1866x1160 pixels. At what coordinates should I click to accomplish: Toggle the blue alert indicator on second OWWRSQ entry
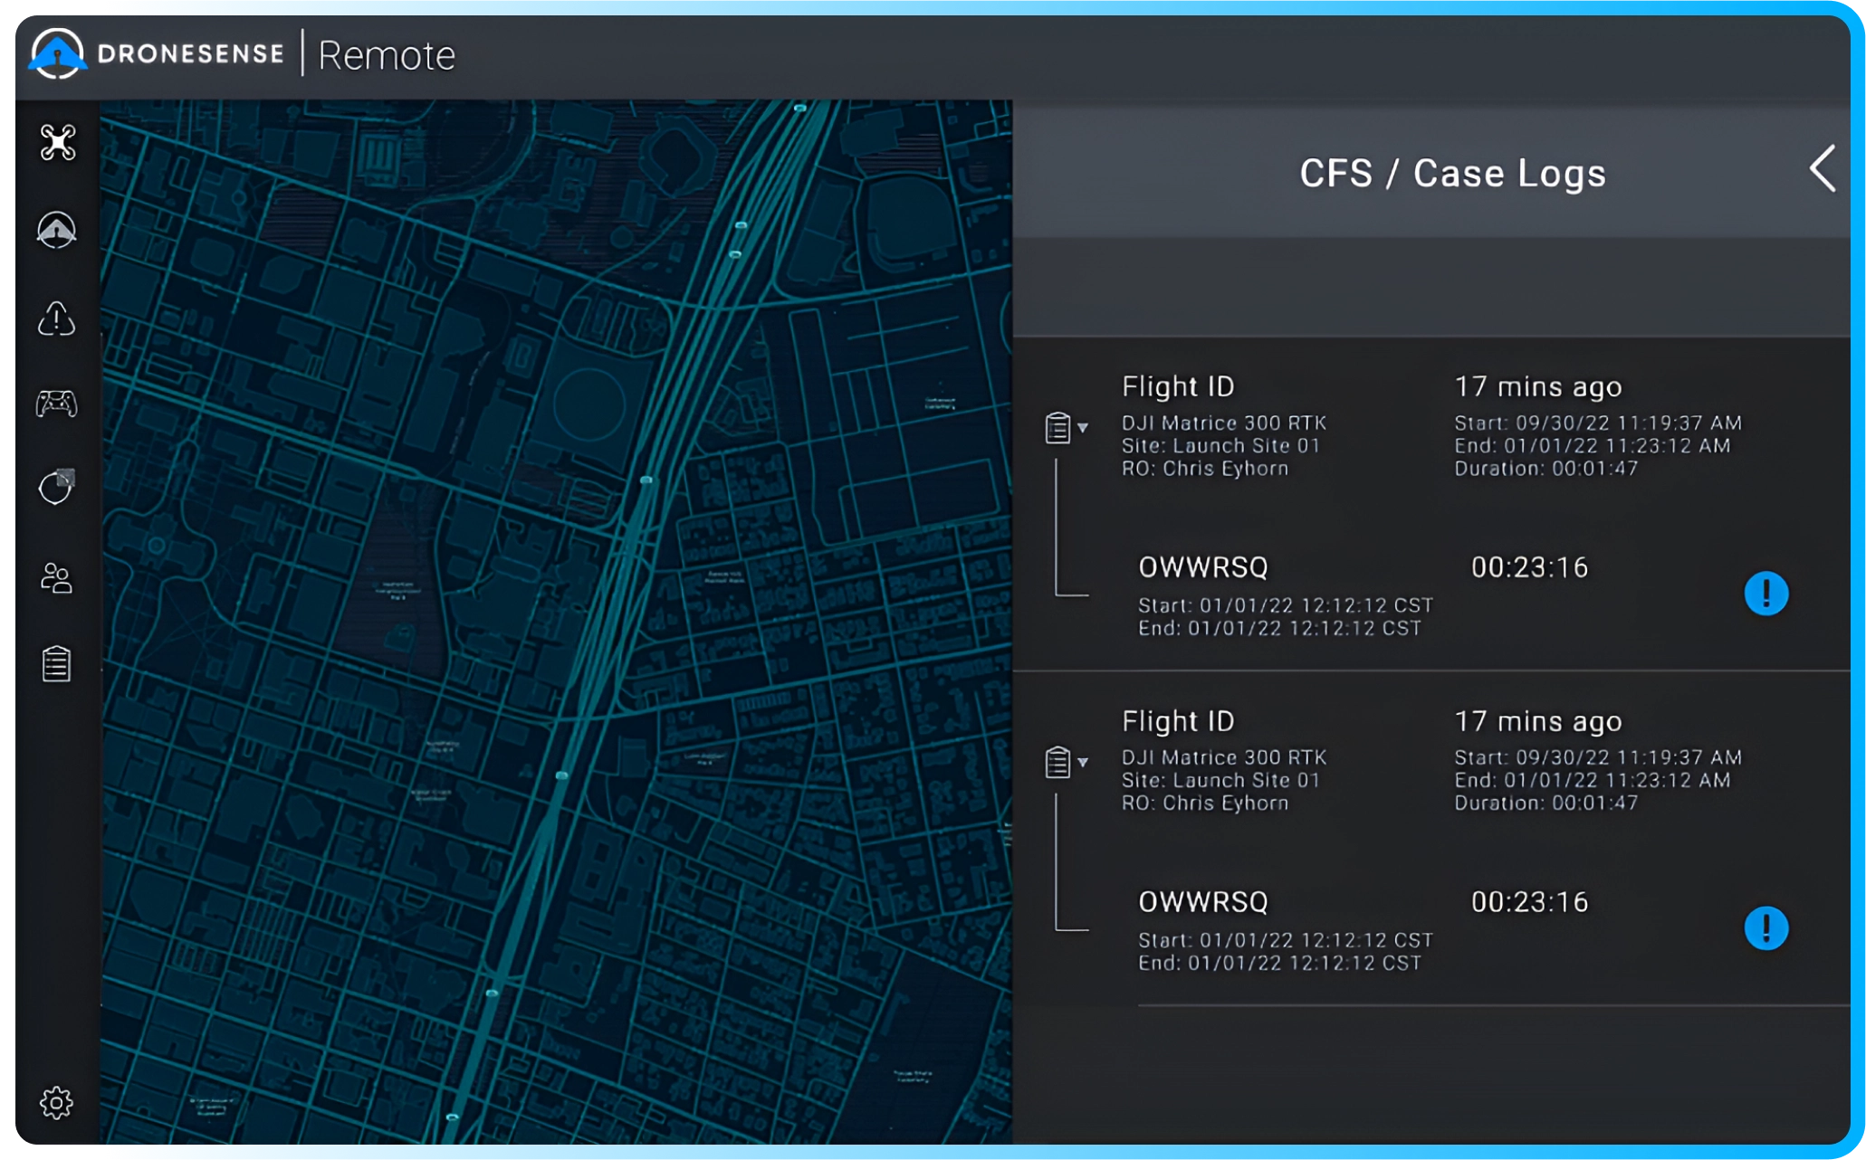[1767, 929]
